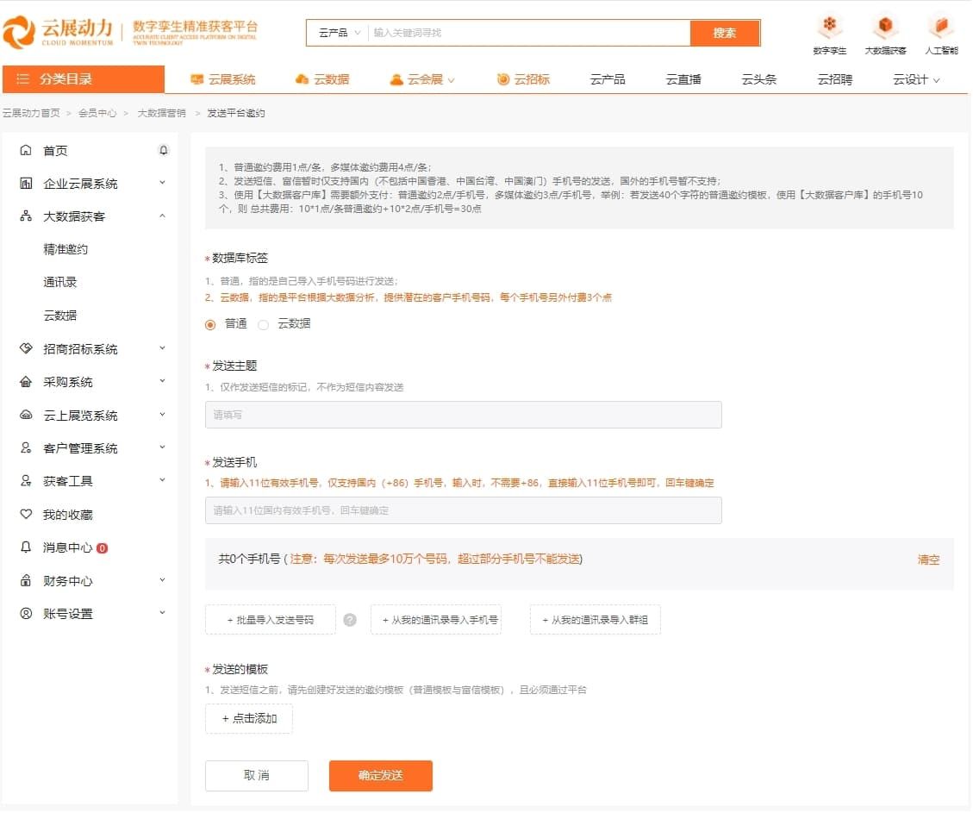
Task: Click the 确定发送 submit button
Action: pos(380,775)
